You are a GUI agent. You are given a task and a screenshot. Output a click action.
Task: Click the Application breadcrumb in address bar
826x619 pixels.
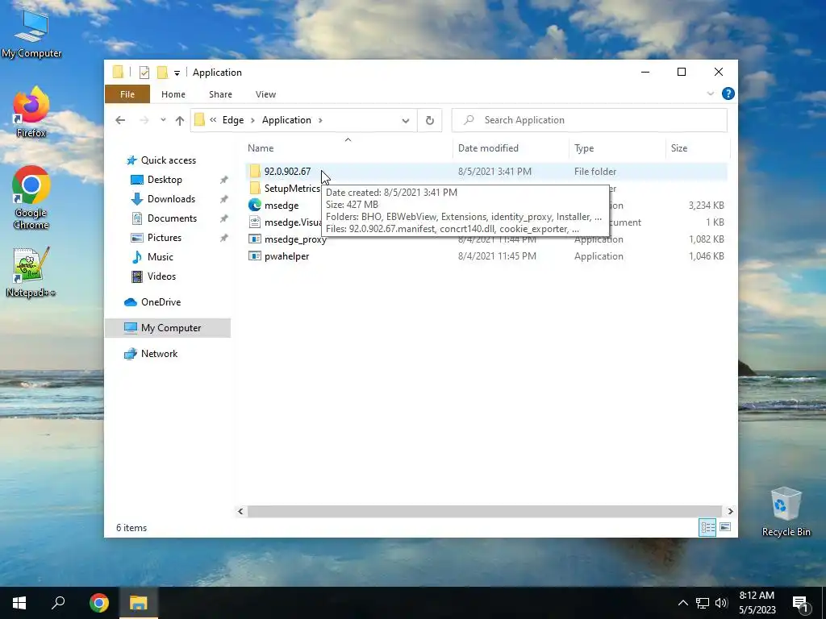tap(286, 120)
